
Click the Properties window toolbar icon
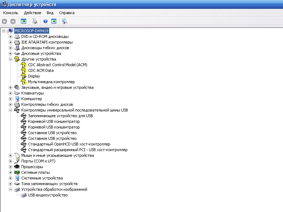coord(54,21)
